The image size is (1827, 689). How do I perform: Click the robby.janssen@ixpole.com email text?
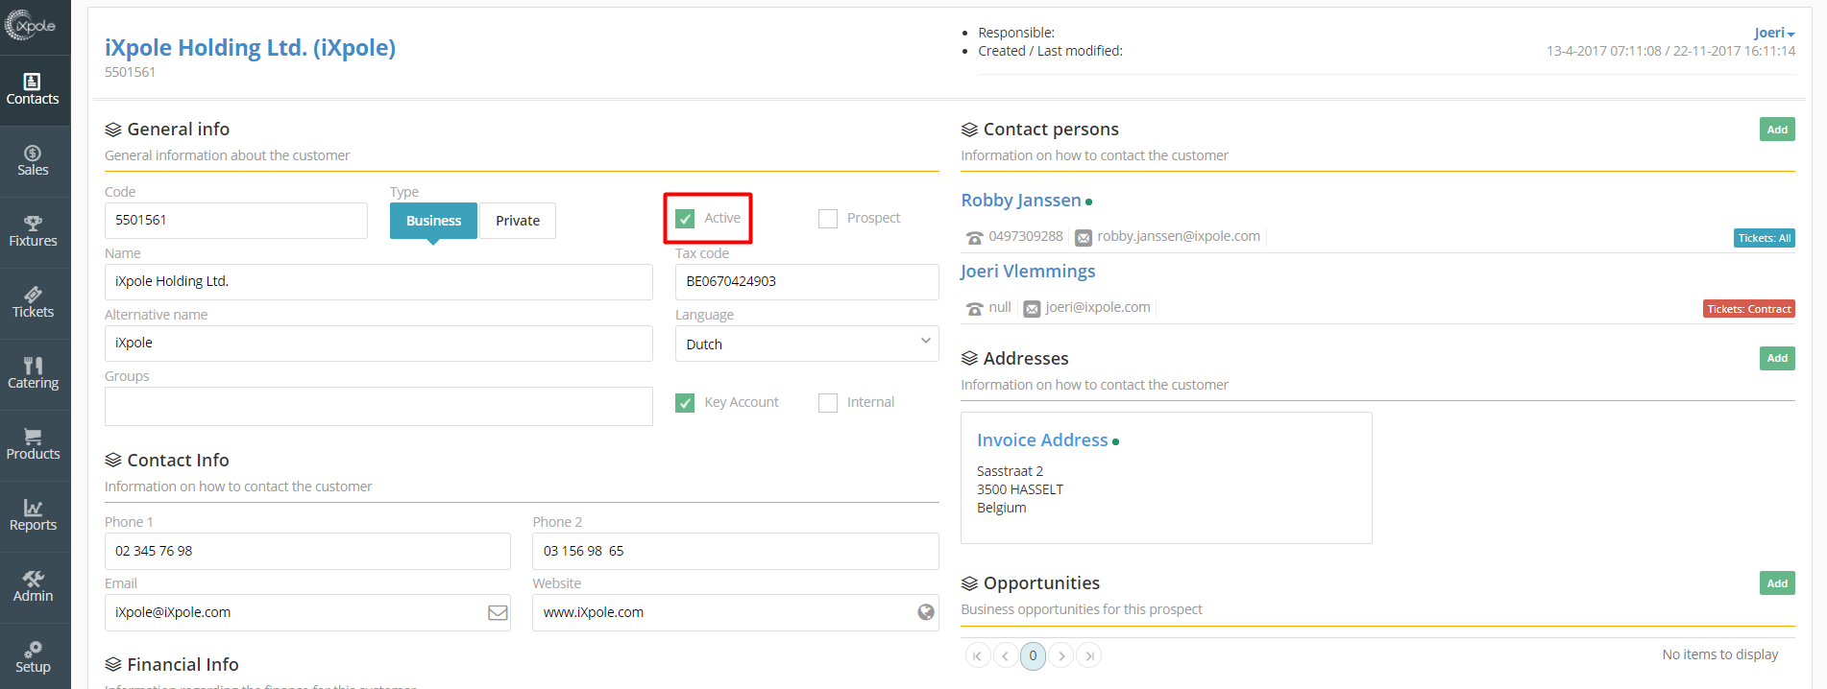pos(1179,236)
